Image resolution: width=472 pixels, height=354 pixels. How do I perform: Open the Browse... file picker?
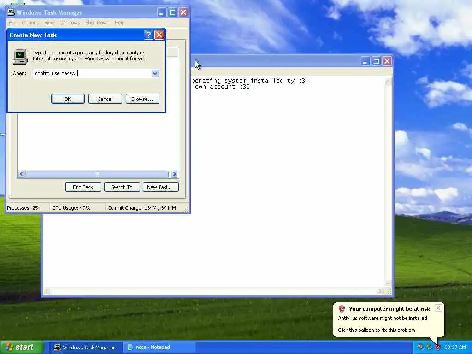coord(142,99)
